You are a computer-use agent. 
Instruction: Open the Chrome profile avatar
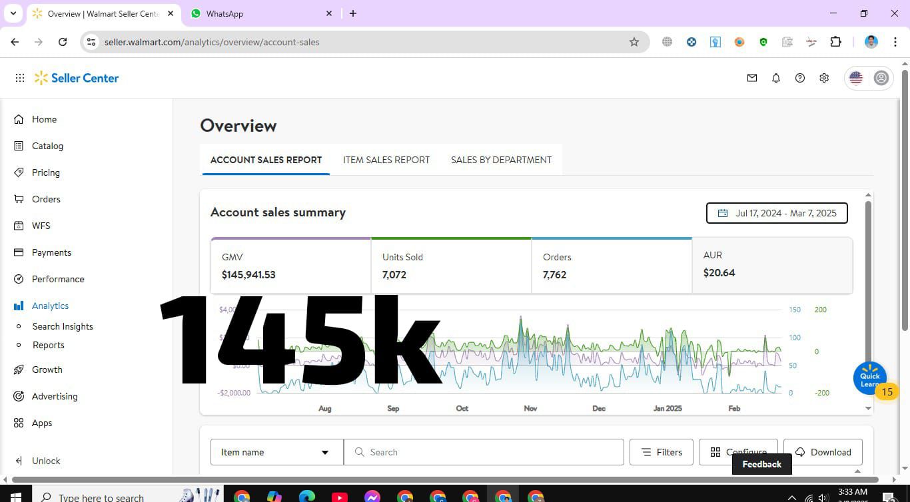click(871, 42)
